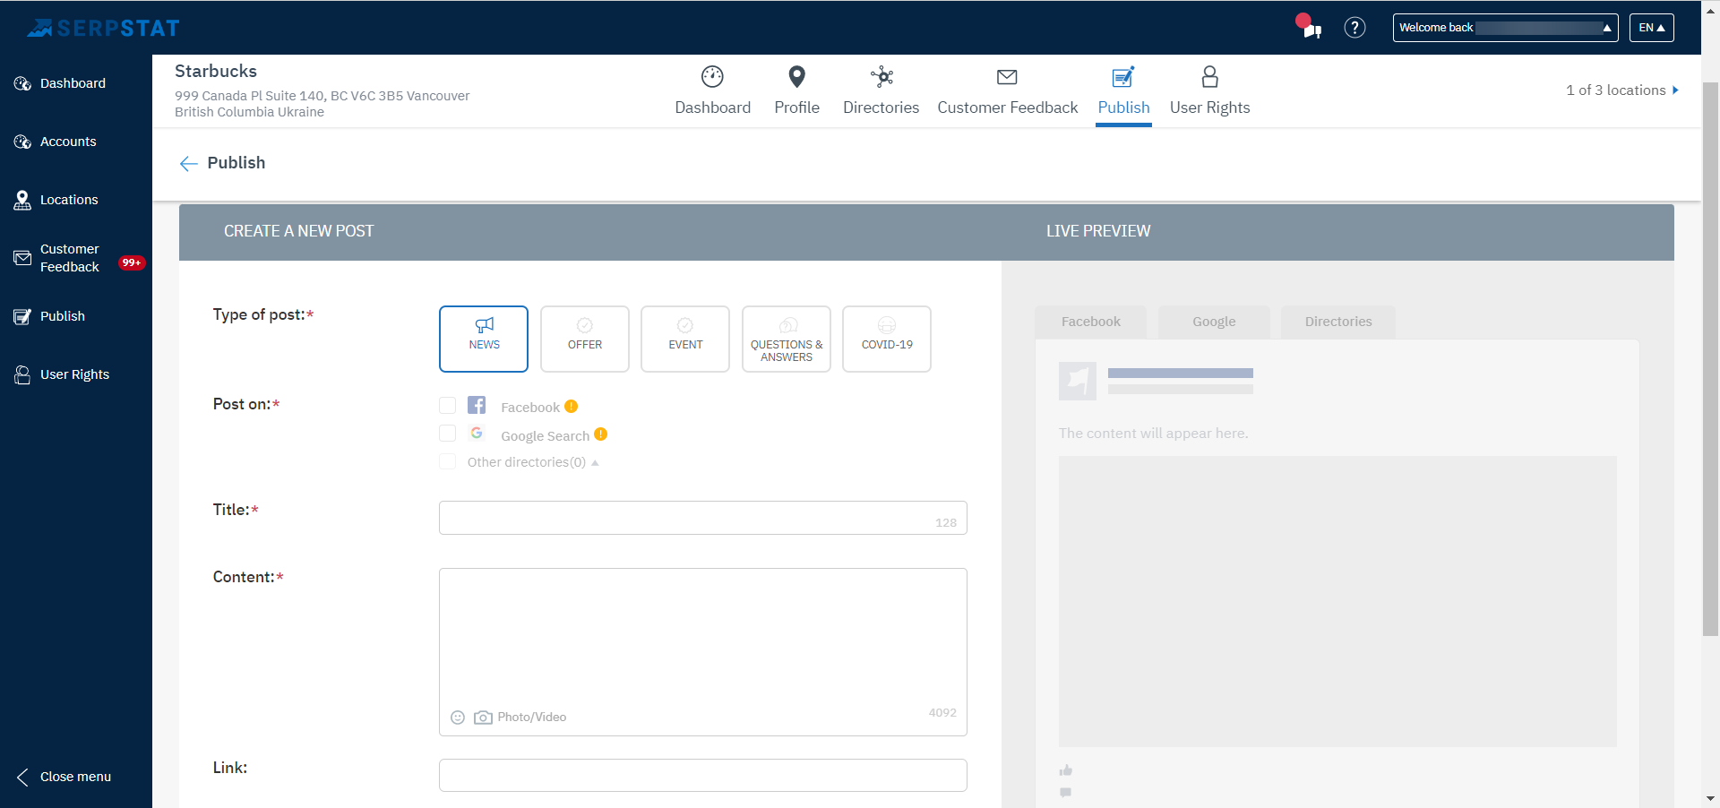Screen dimensions: 1720x808
Task: Click the camera Photo/Video icon
Action: 483,718
